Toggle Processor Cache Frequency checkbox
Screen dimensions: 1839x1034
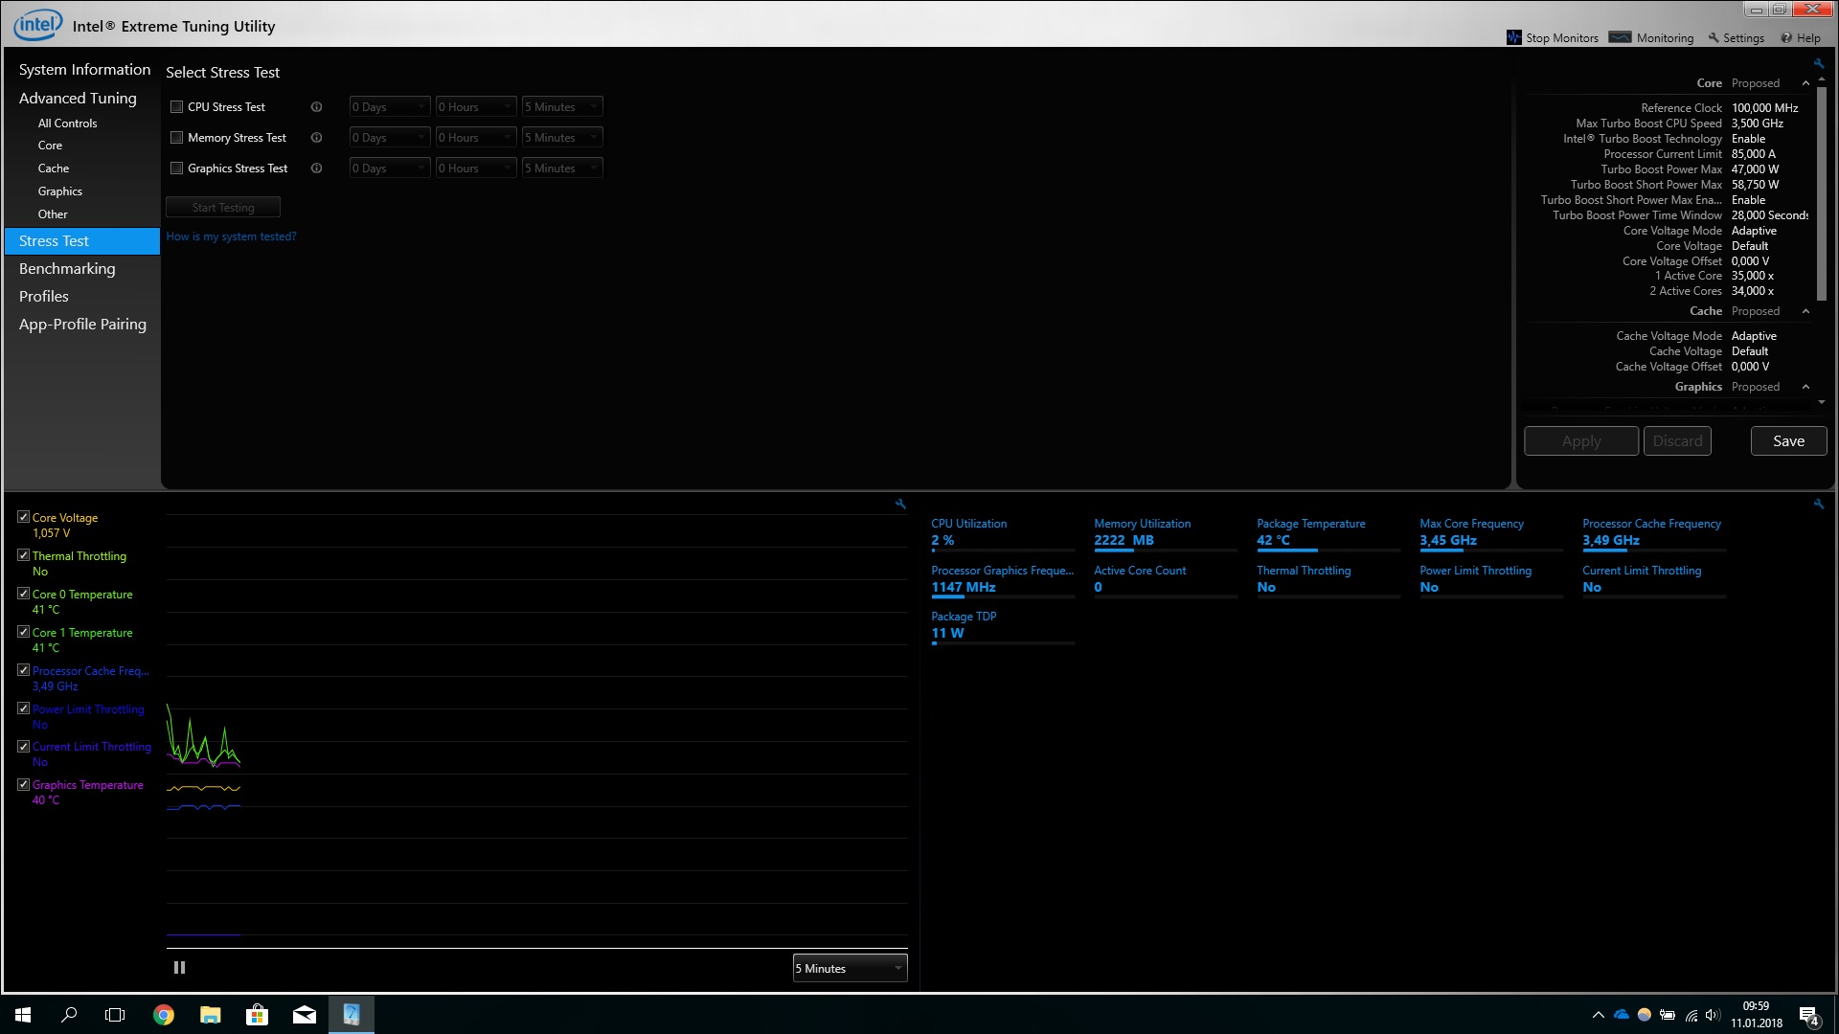[24, 670]
